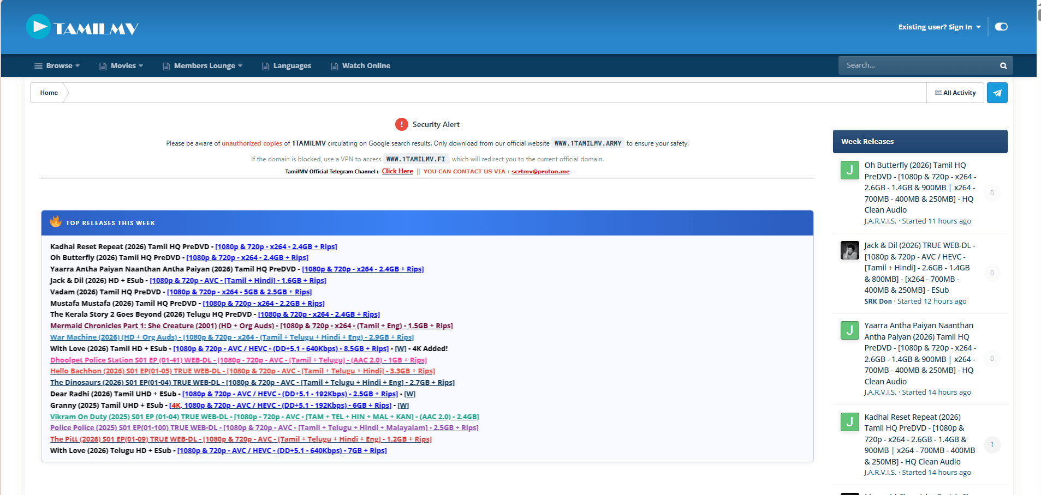Click the Home breadcrumb
Viewport: 1041px width, 495px height.
49,93
